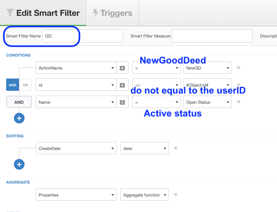Click the AGGREGATE section heading
This screenshot has width=277, height=212.
18,182
